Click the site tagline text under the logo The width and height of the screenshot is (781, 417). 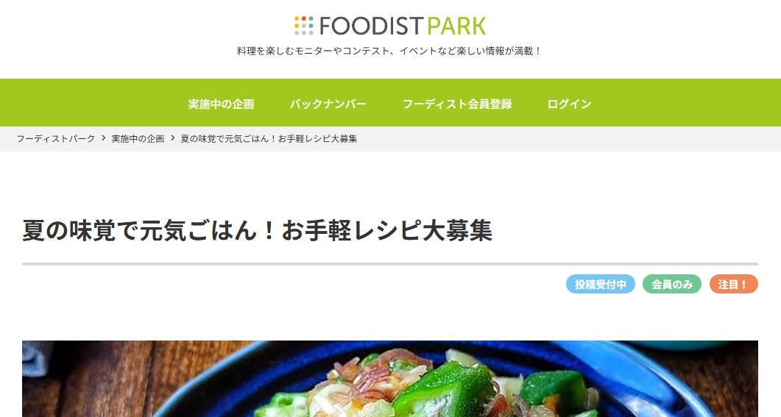(389, 51)
